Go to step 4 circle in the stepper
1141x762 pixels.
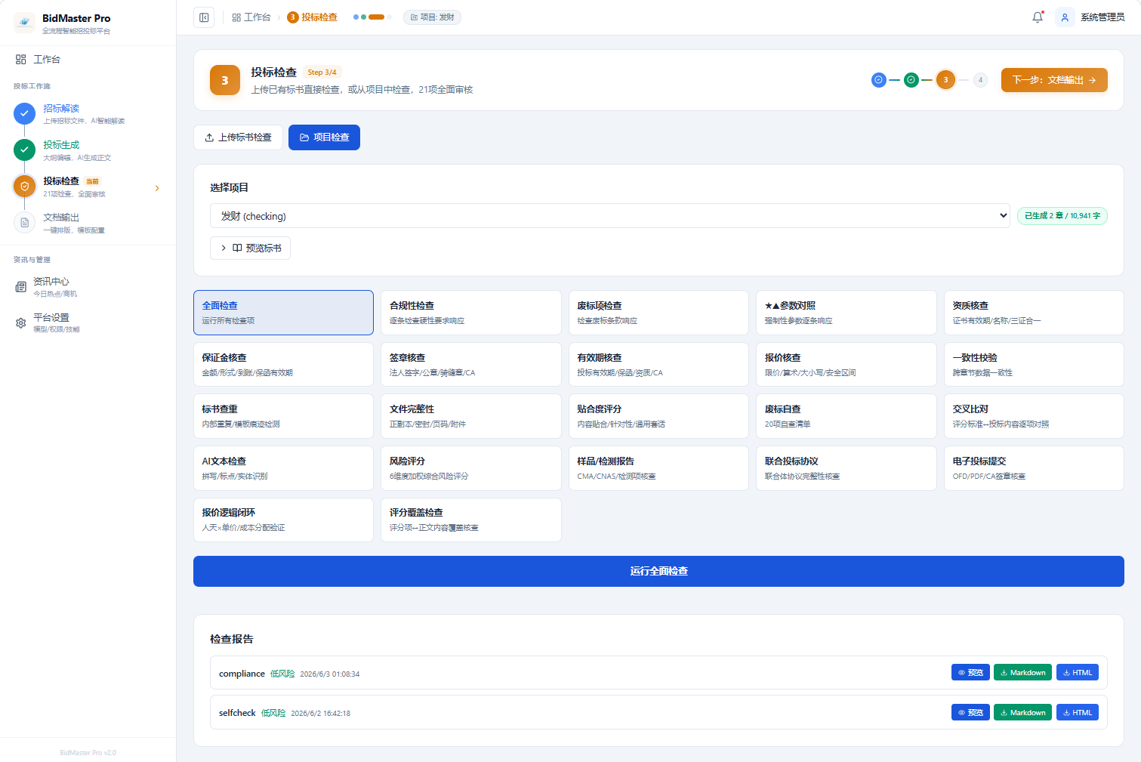click(980, 79)
